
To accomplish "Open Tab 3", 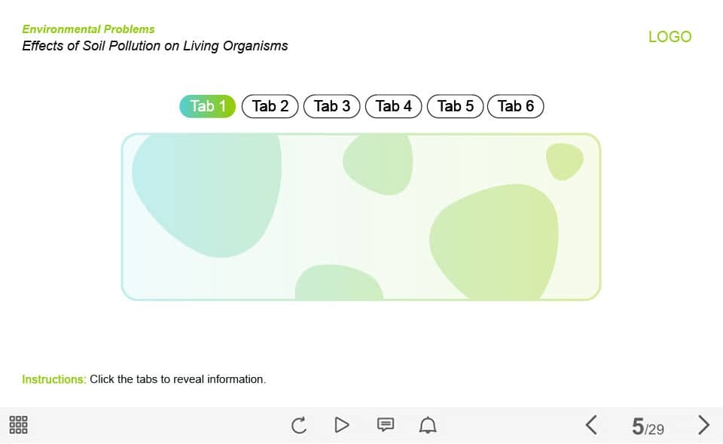I will click(332, 106).
